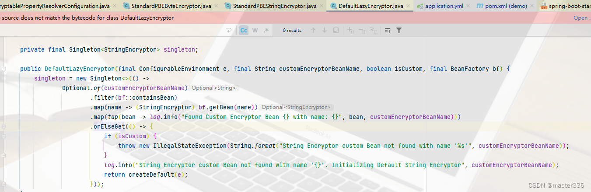Image resolution: width=591 pixels, height=192 pixels.
Task: Click the yml file icon on application.yml tab
Action: point(420,6)
